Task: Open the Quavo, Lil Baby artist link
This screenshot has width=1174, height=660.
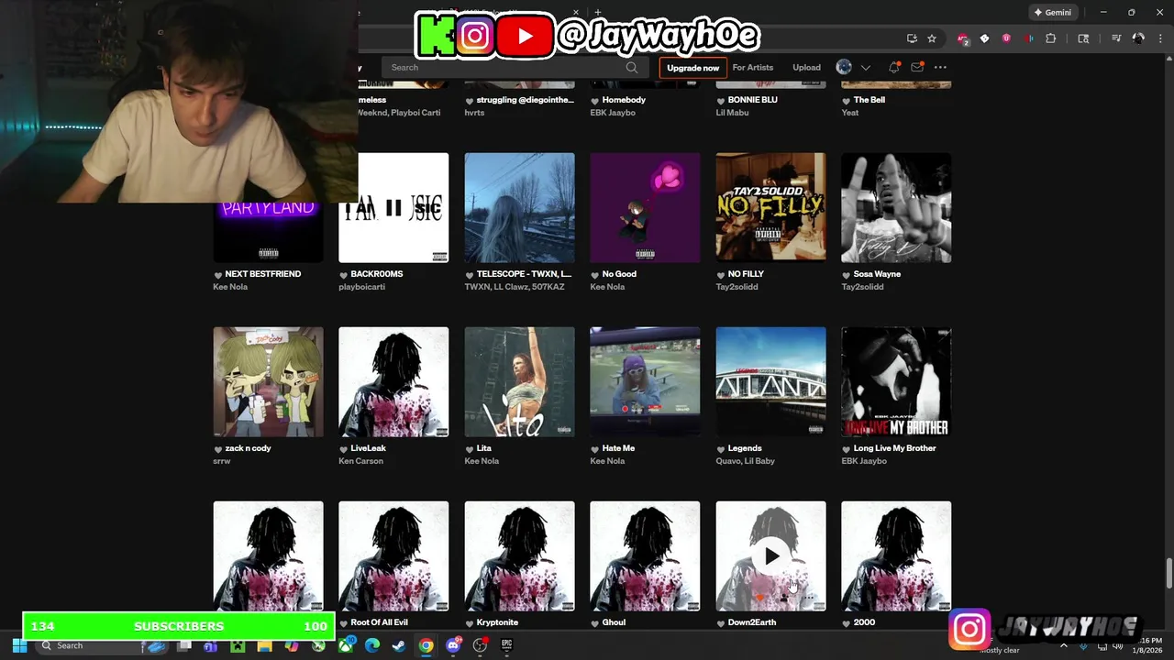Action: pyautogui.click(x=745, y=461)
